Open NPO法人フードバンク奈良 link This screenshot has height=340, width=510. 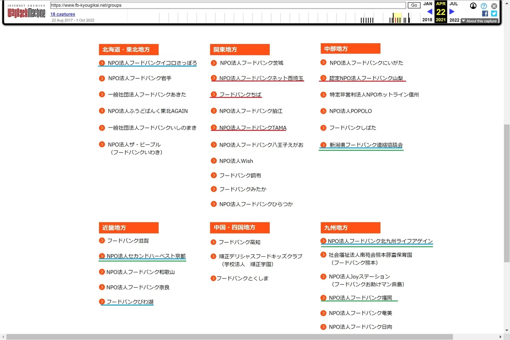pos(138,287)
